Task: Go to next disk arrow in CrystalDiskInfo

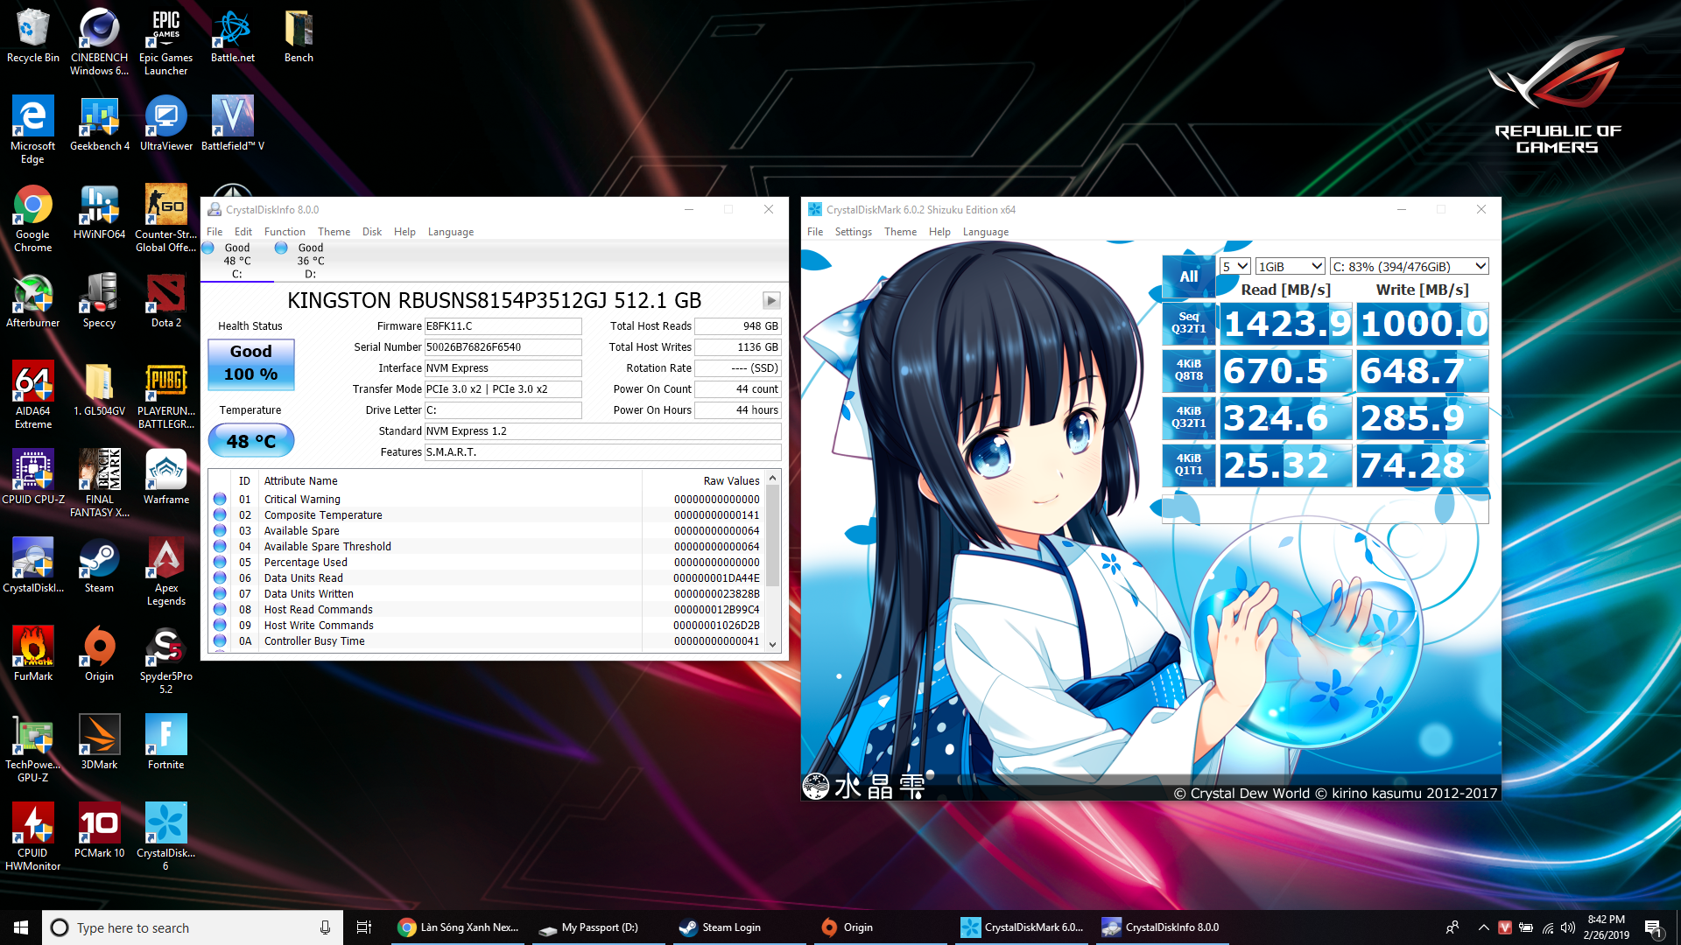Action: 770,300
